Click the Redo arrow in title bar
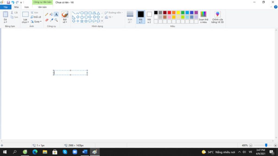 17,2
